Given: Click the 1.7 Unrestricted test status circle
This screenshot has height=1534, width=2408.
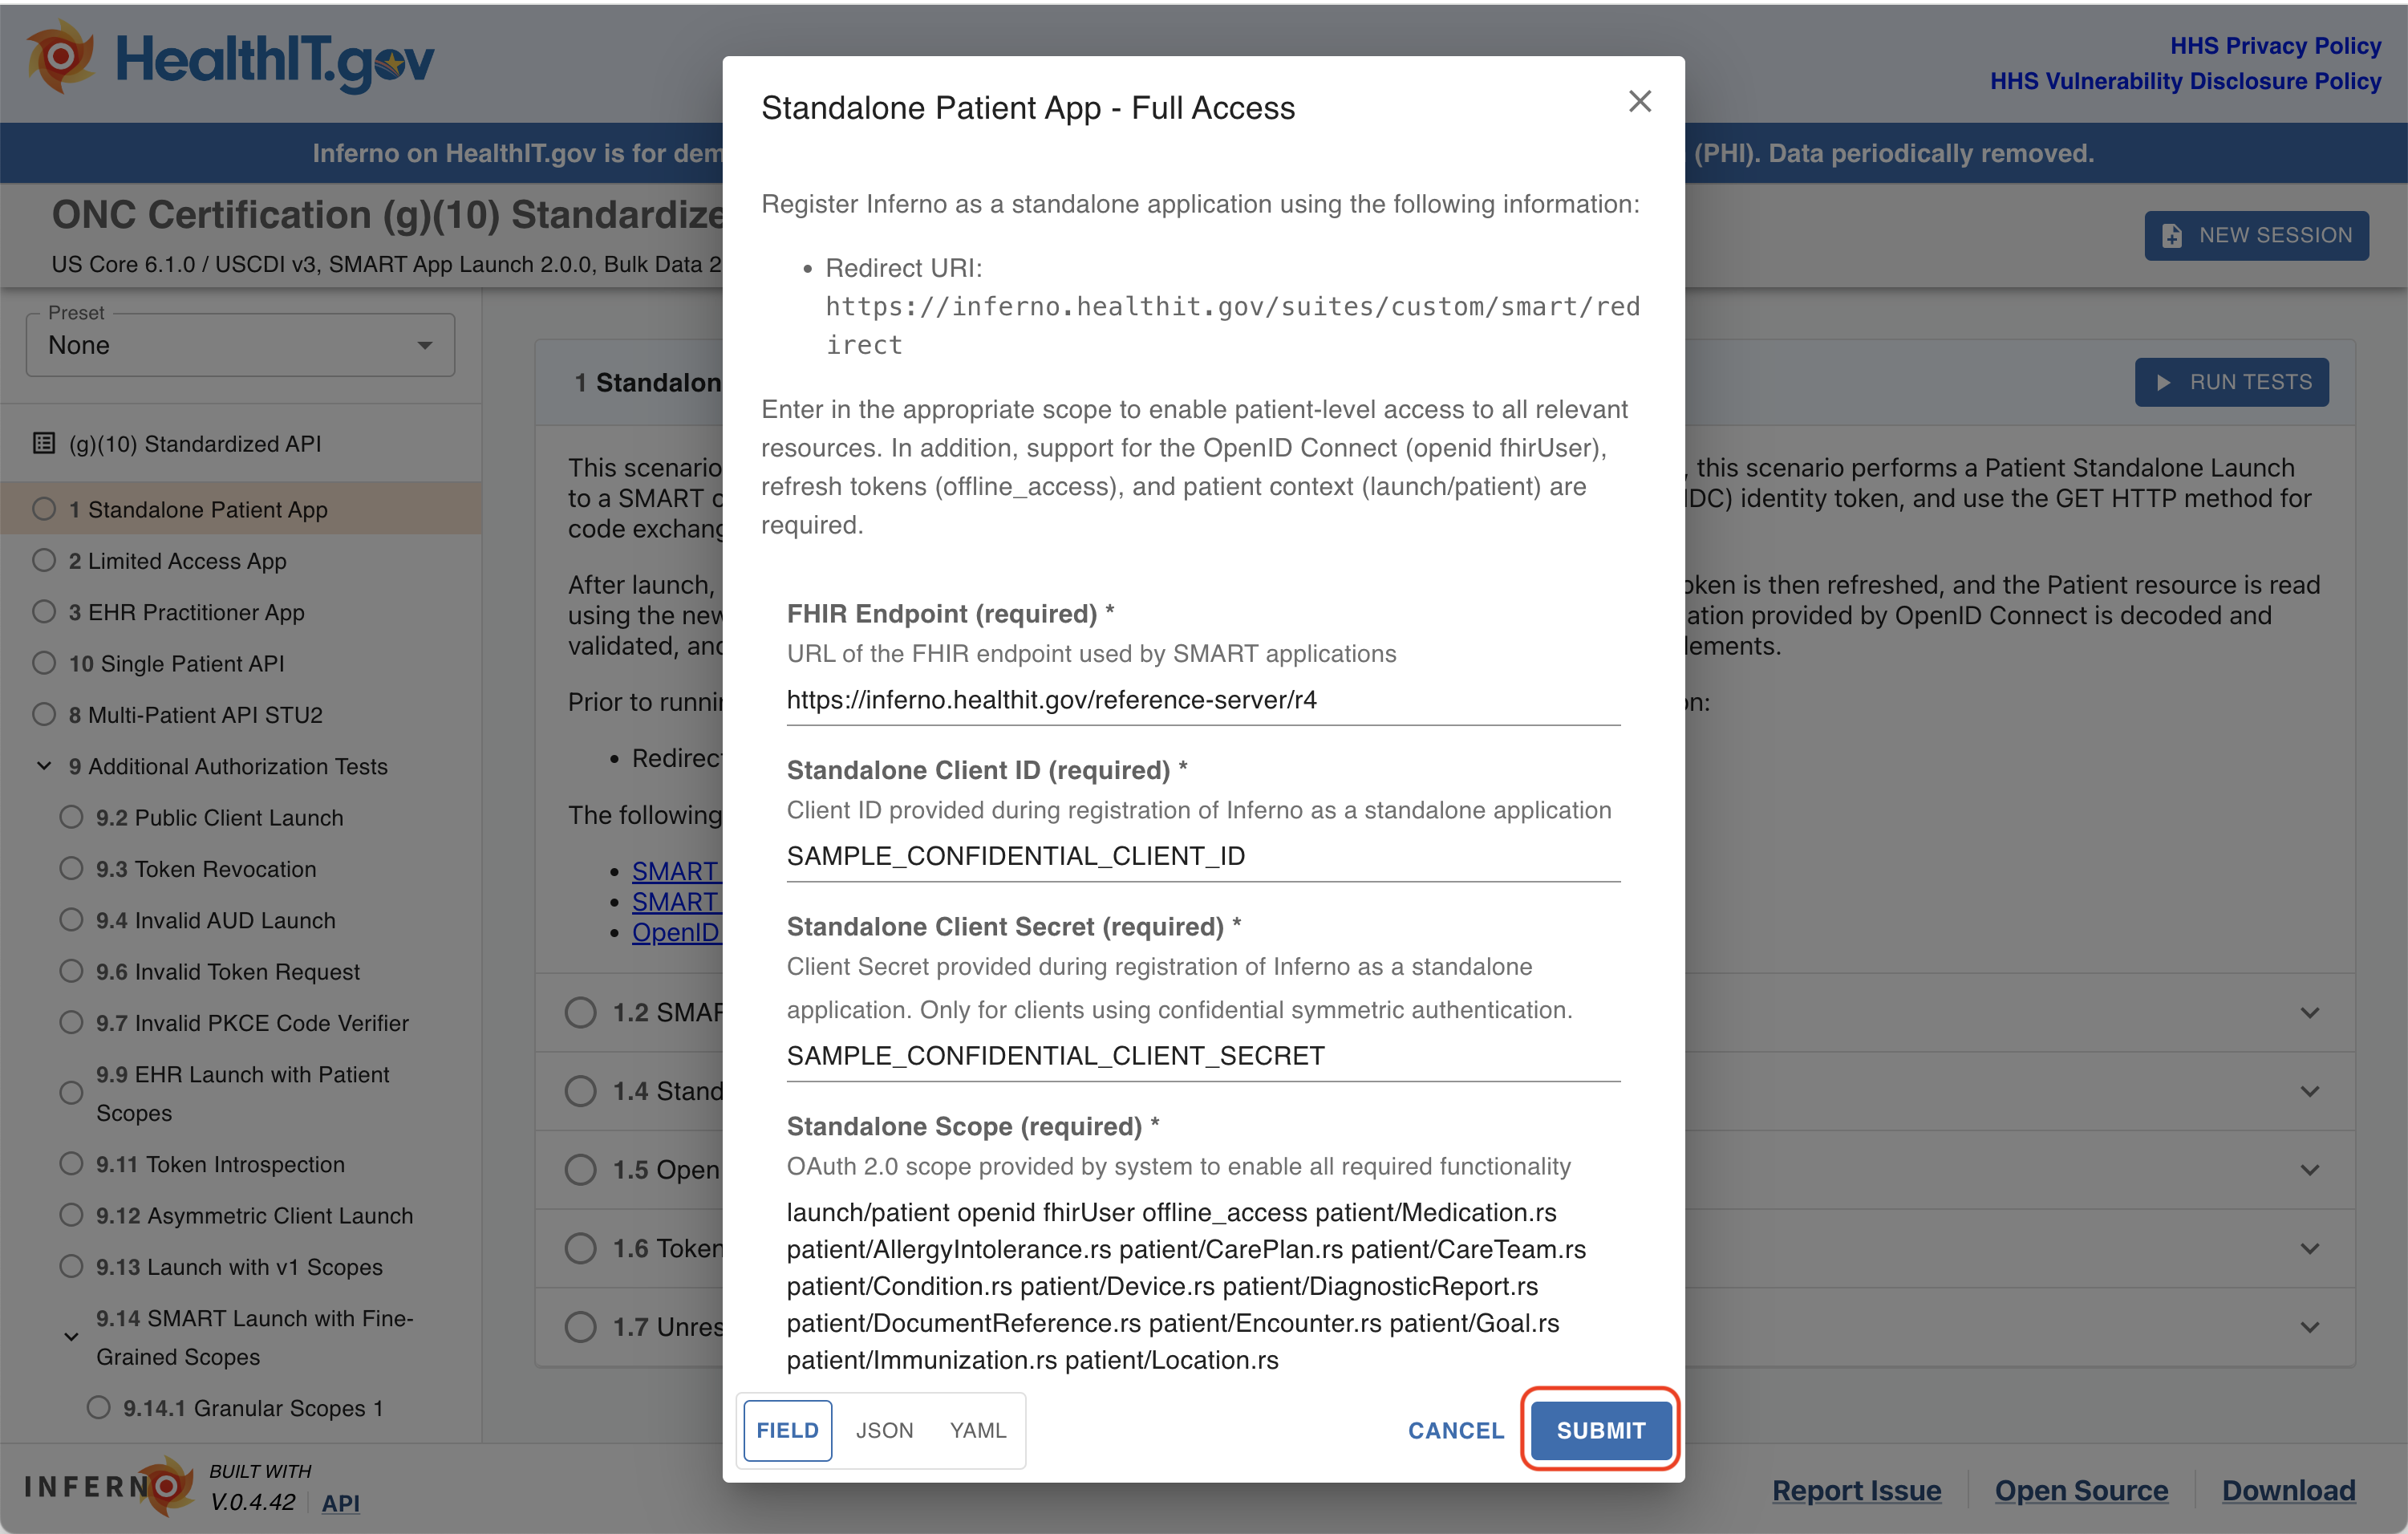Looking at the screenshot, I should [x=580, y=1327].
